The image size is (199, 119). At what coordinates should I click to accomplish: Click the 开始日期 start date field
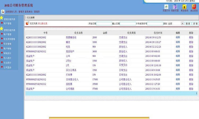104,24
